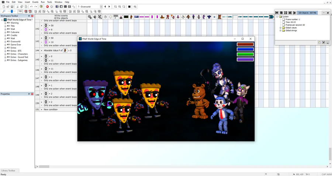Collapse the FNaF World project tree

[2, 20]
